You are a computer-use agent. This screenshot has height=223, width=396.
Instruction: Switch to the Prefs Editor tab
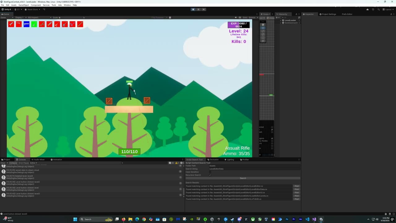click(347, 14)
